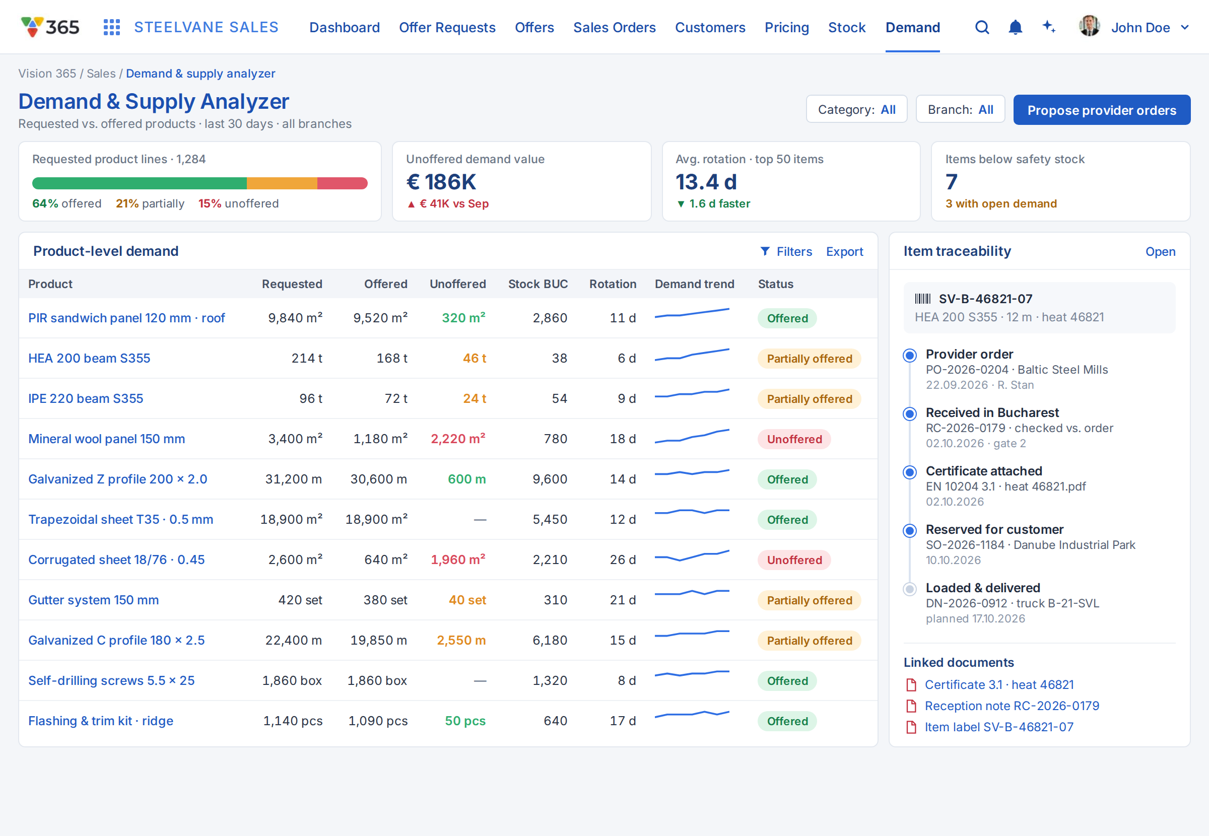Screen dimensions: 1209x836
Task: Click the Unoffered column header
Action: [x=457, y=284]
